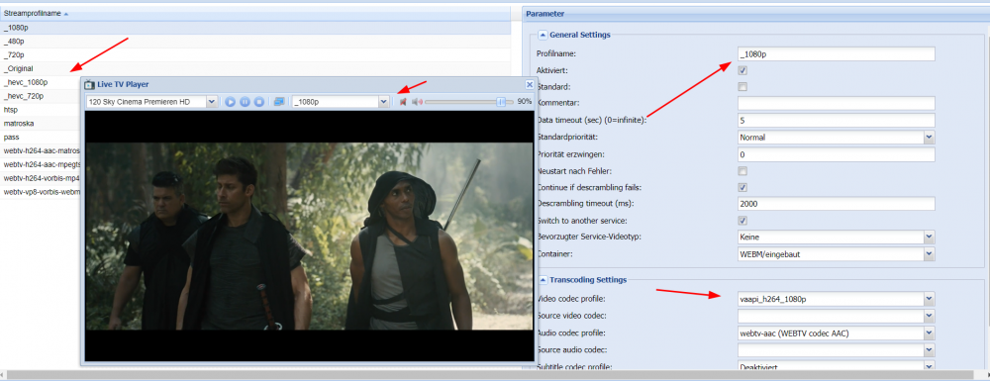Select the htsp stream profile row
This screenshot has height=381, width=990.
[x=41, y=110]
